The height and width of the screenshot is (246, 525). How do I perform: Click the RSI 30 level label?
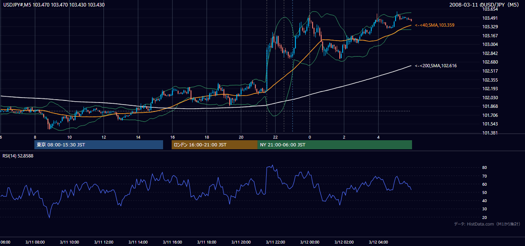pos(484,209)
